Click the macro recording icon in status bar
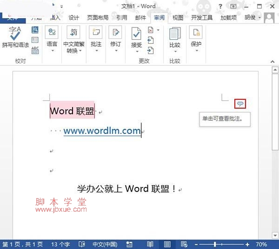This screenshot has height=249, width=279. (x=129, y=244)
